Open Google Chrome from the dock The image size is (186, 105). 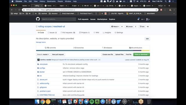(42, 101)
